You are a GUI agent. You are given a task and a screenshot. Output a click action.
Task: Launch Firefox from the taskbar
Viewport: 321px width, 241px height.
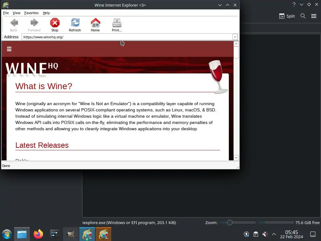pyautogui.click(x=38, y=234)
